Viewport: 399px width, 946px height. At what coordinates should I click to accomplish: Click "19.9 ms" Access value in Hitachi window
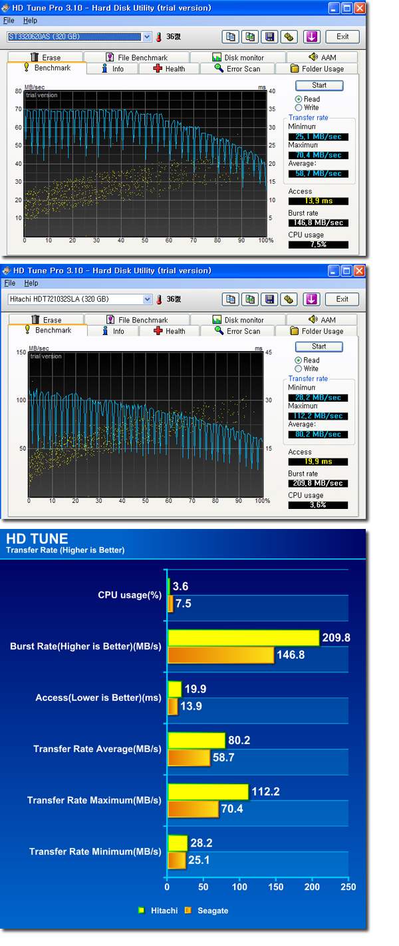[318, 461]
